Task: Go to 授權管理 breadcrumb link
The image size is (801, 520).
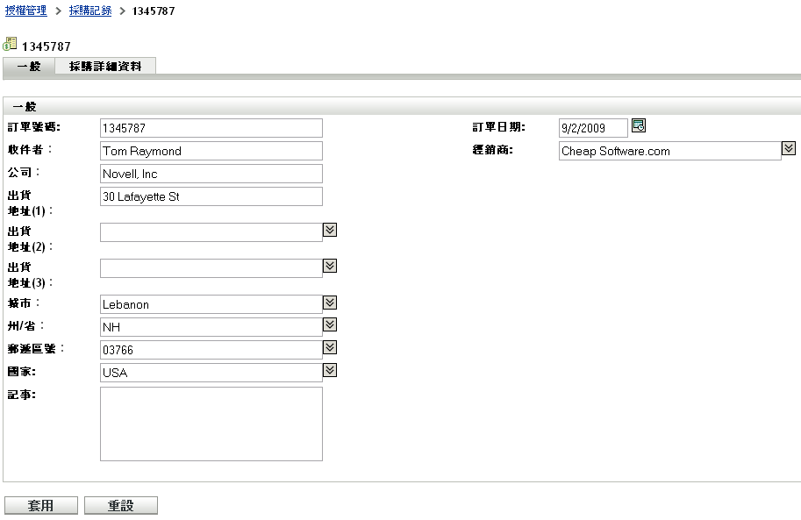Action: coord(25,11)
